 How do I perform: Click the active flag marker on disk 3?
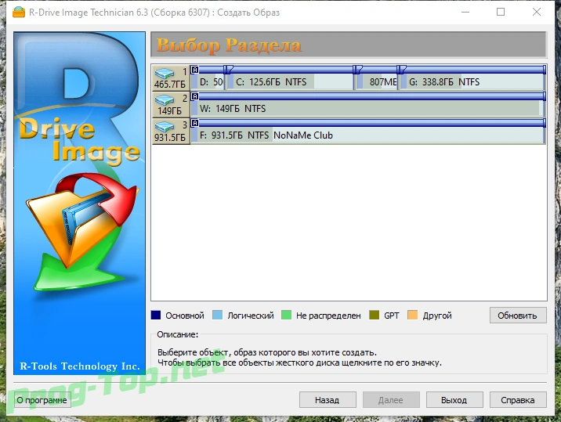tap(194, 123)
